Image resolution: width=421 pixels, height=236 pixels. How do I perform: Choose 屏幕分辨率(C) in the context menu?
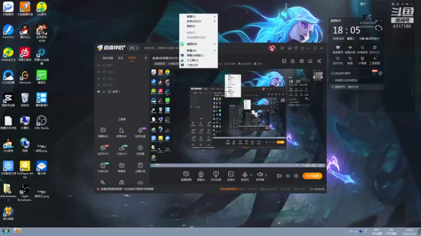pyautogui.click(x=199, y=56)
